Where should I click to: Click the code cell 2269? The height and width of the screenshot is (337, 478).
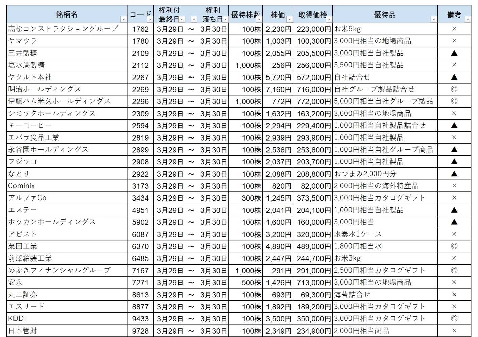pyautogui.click(x=141, y=89)
